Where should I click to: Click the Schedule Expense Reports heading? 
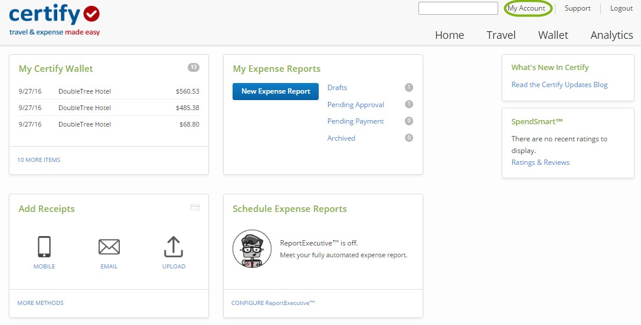click(x=289, y=209)
